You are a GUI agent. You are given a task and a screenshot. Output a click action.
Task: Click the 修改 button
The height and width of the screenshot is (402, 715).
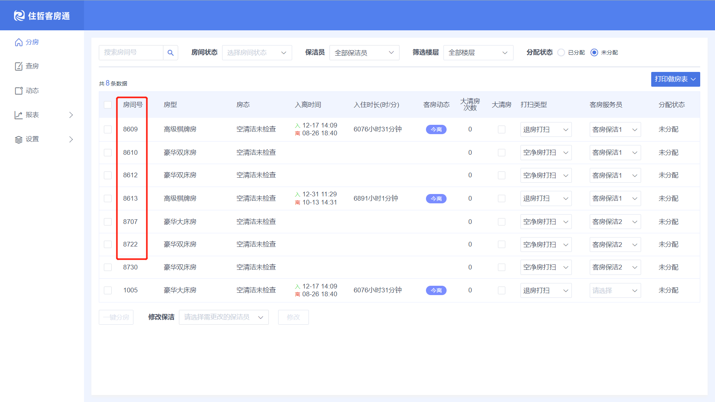[293, 317]
